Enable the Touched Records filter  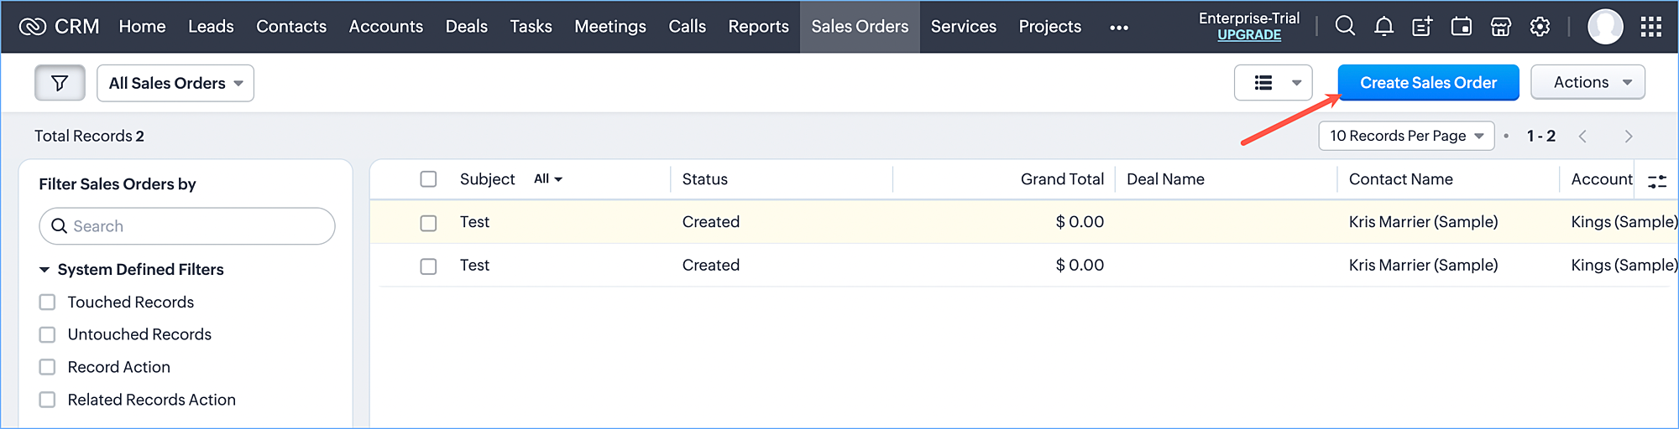(48, 302)
